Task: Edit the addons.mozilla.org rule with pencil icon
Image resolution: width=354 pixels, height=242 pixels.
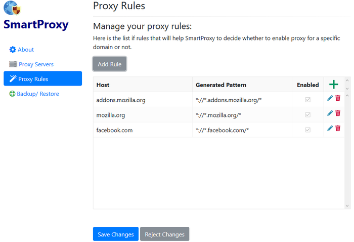Action: click(330, 99)
